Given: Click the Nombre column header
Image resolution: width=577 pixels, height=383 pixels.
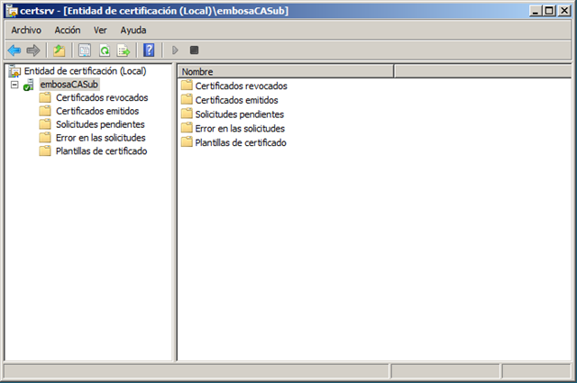Looking at the screenshot, I should coord(285,71).
